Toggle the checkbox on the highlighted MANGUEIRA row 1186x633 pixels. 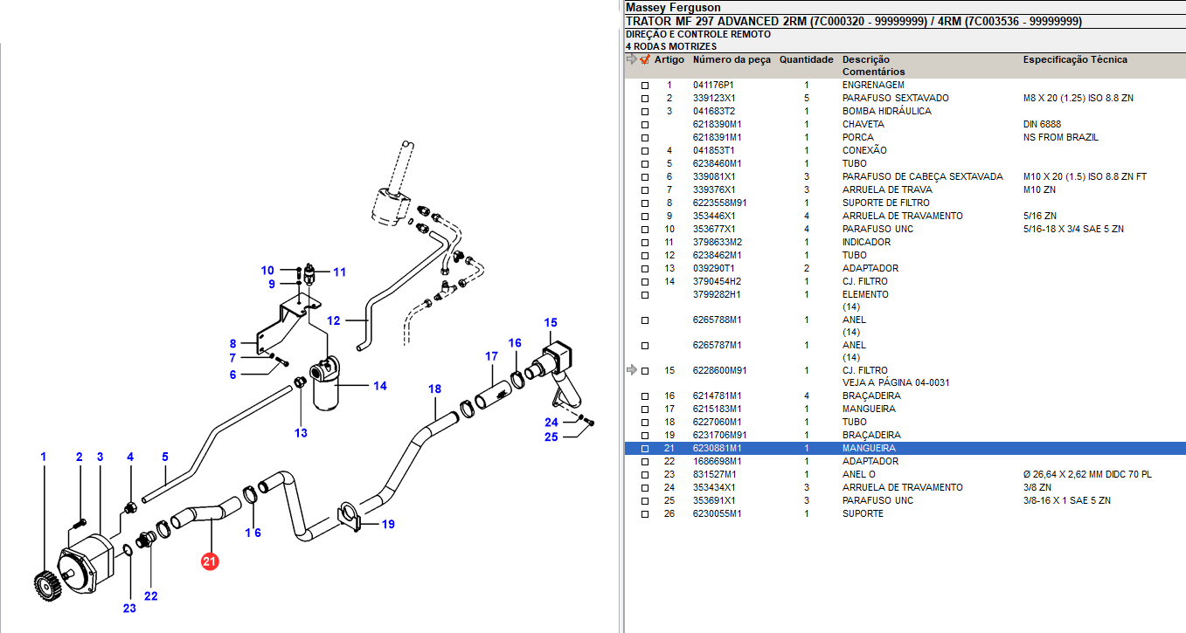coord(645,449)
